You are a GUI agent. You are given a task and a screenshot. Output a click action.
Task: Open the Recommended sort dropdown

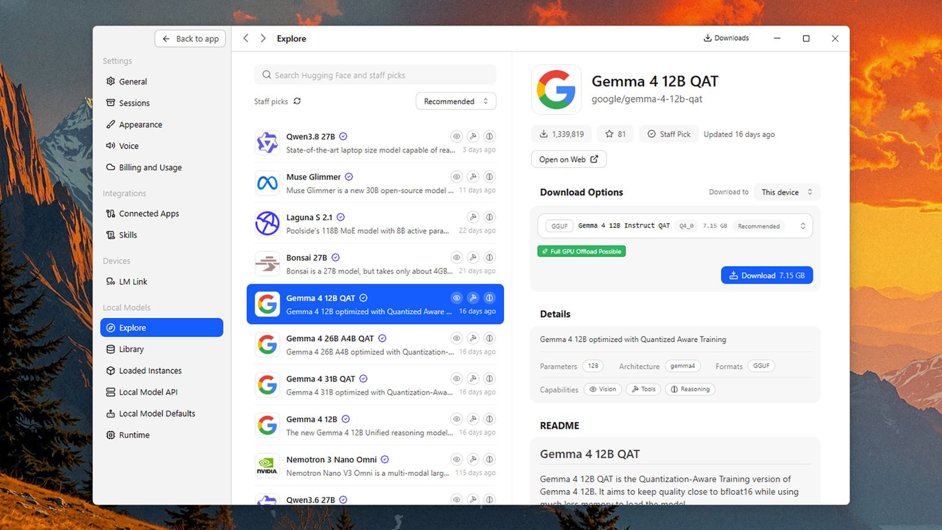point(456,101)
